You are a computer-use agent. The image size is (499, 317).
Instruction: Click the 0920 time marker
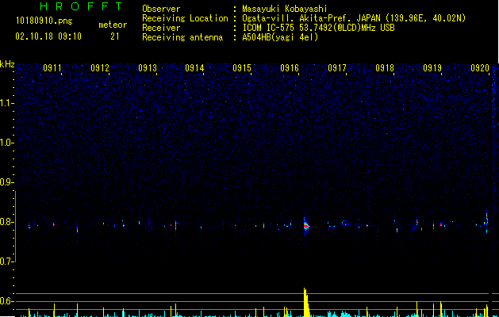click(480, 68)
